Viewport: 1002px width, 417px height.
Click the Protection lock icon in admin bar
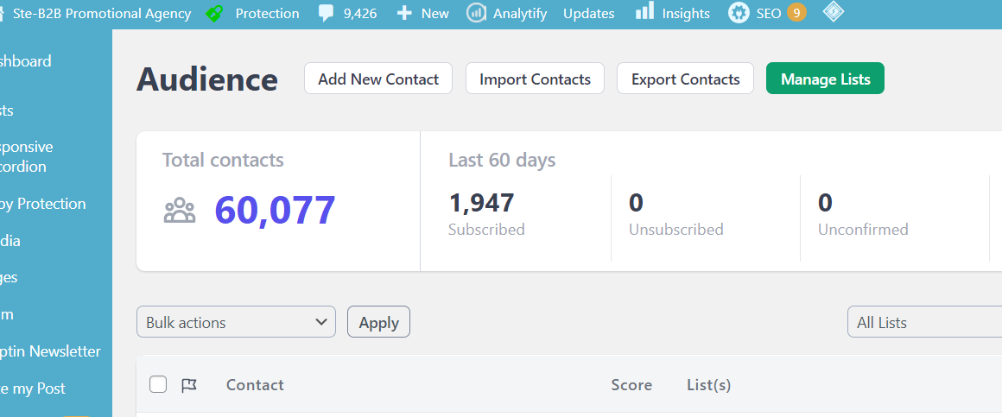214,13
